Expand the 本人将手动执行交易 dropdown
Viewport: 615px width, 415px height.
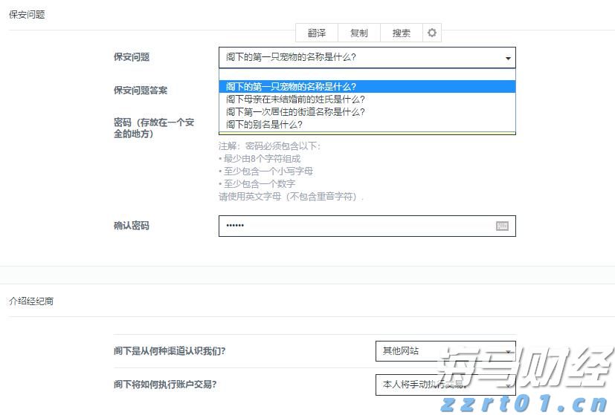click(445, 385)
